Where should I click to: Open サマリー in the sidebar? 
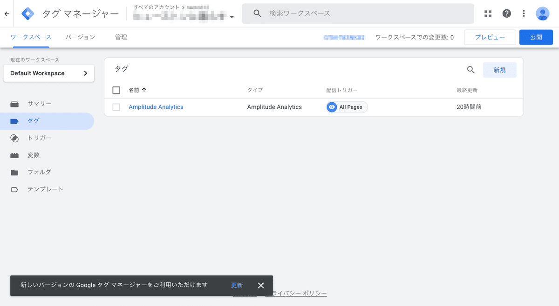47,104
